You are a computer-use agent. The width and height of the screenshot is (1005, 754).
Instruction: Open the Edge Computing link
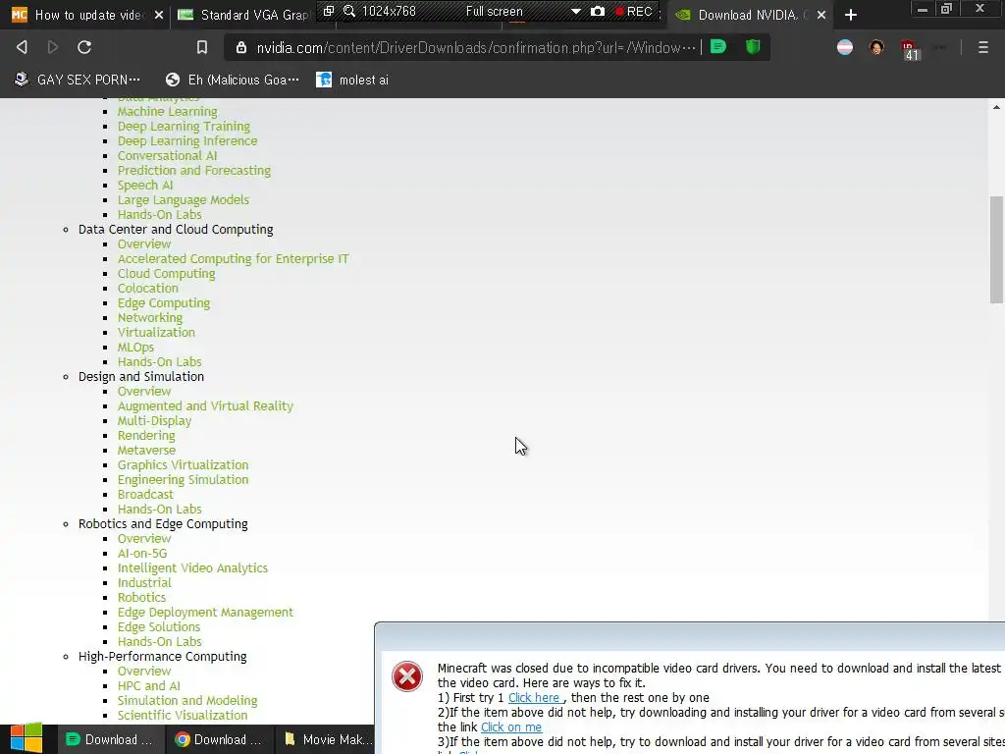point(164,303)
